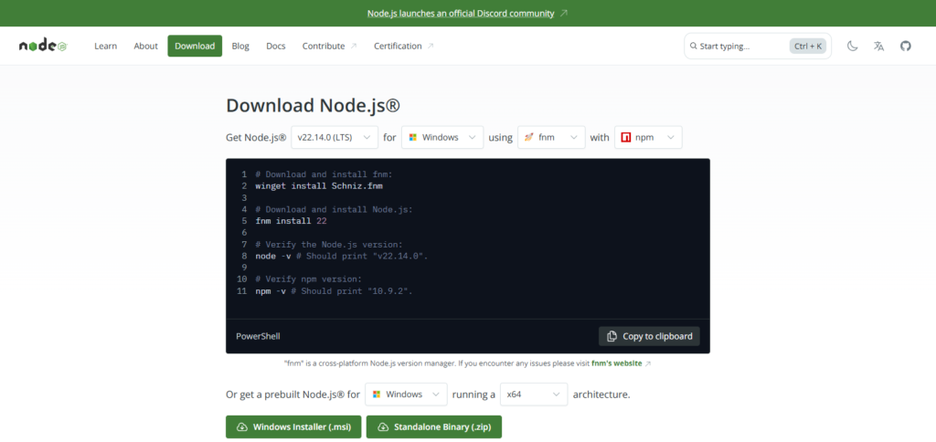This screenshot has height=442, width=936.
Task: Open the Learn menu item
Action: point(106,46)
